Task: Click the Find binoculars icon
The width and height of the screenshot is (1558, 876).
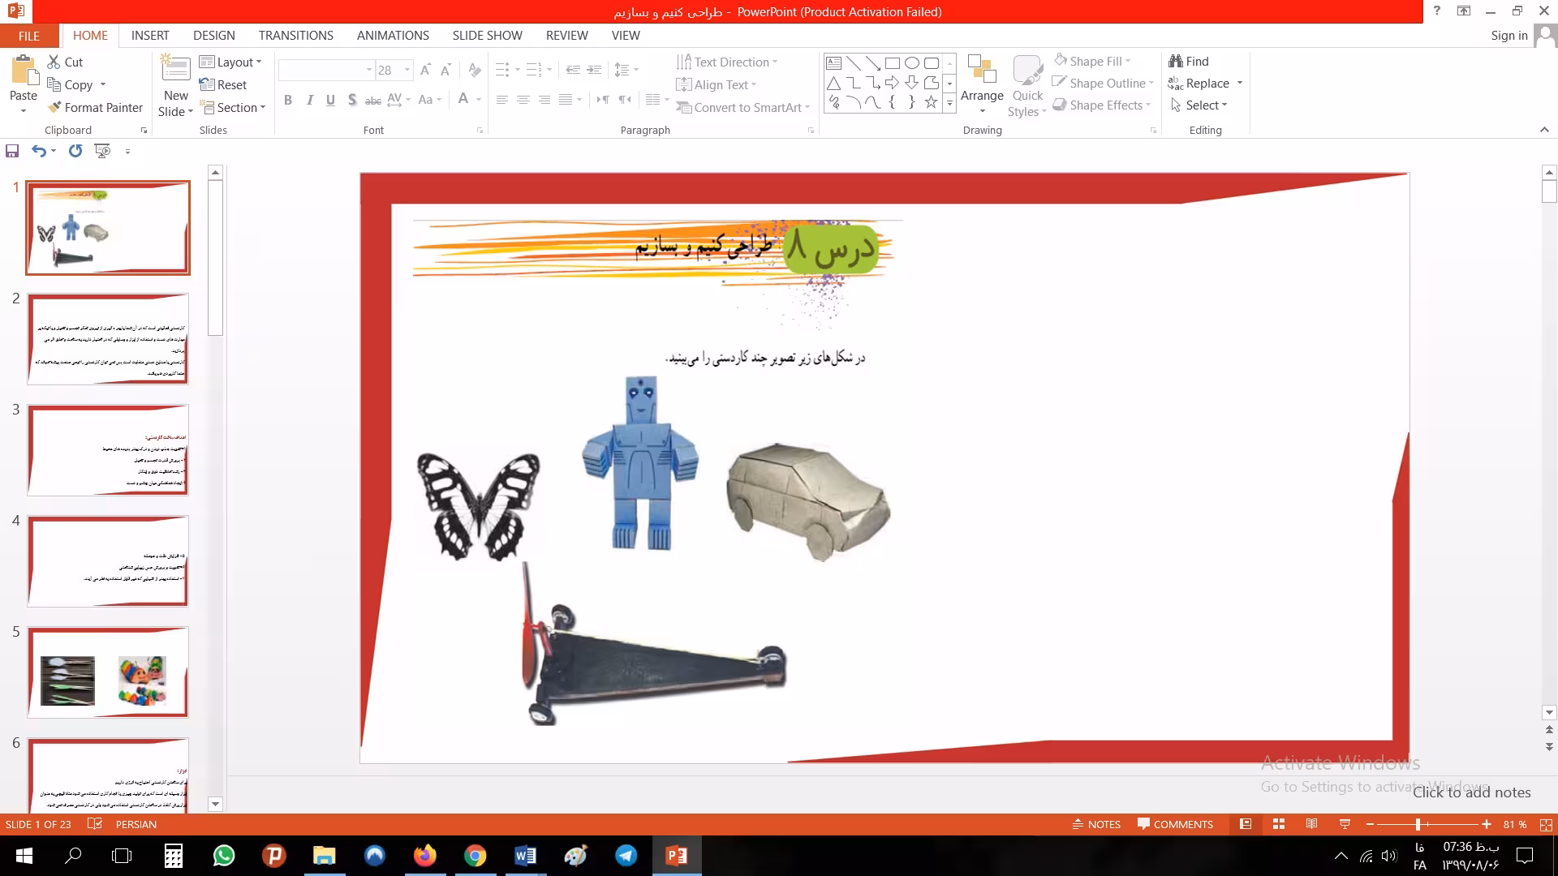Action: pyautogui.click(x=1175, y=61)
